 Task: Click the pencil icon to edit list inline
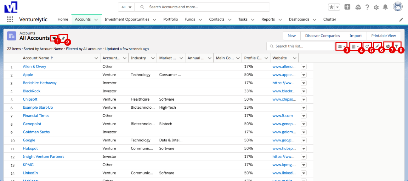[x=377, y=47]
